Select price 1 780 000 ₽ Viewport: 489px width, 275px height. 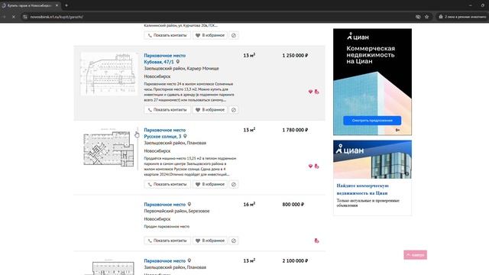tap(295, 130)
